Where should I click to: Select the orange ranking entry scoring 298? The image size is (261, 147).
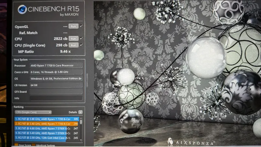click(x=47, y=124)
